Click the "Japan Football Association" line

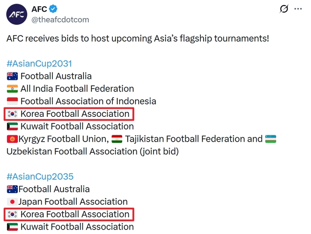pos(73,202)
